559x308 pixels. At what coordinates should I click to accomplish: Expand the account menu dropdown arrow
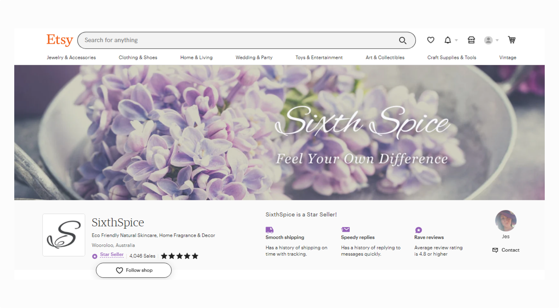point(497,40)
